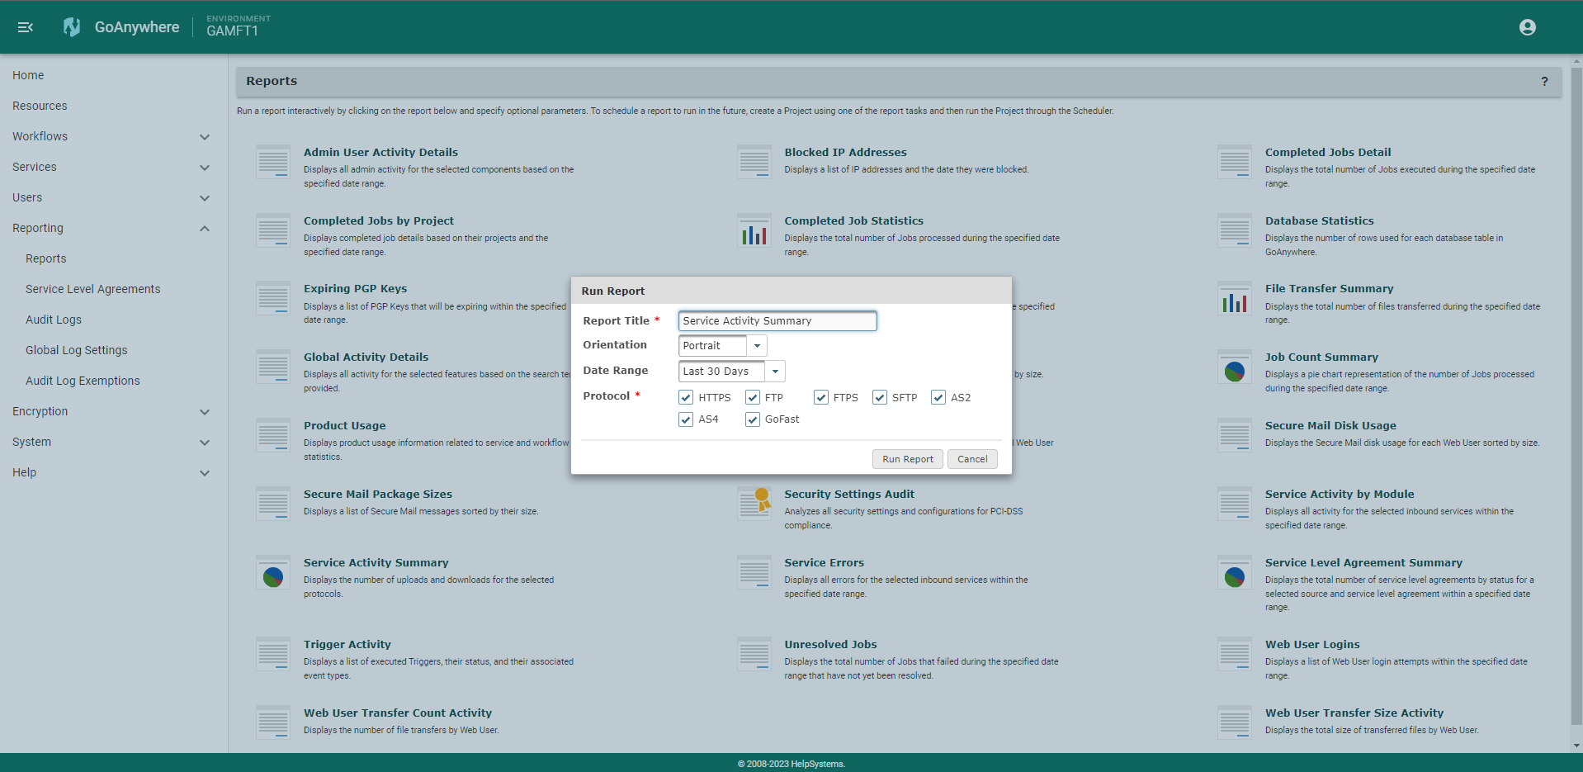
Task: Click the Service Errors report icon
Action: [754, 572]
